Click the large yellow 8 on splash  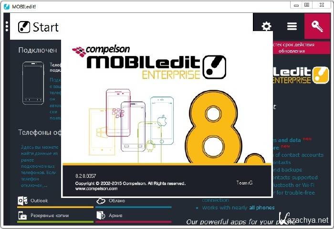point(217,127)
